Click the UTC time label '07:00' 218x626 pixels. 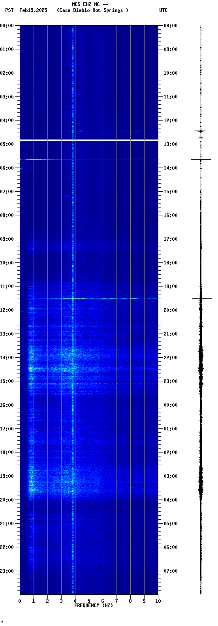click(171, 571)
